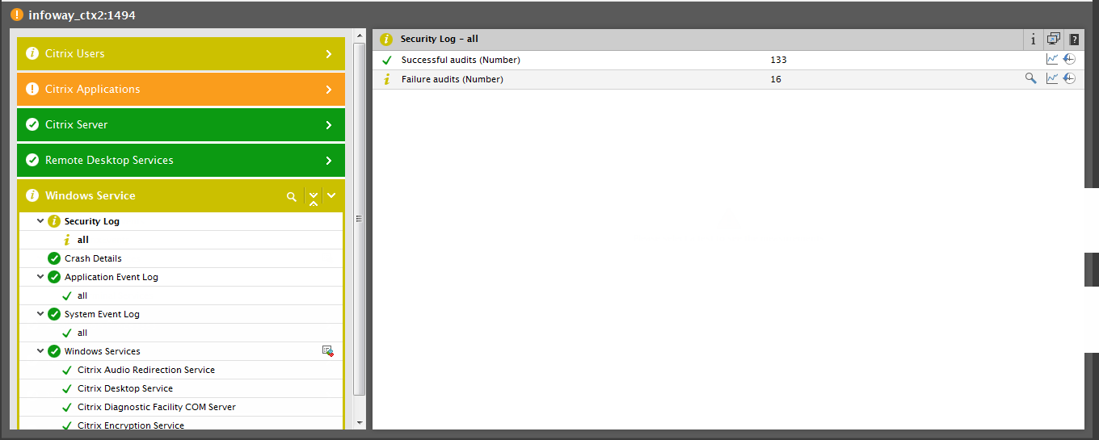This screenshot has width=1099, height=440.
Task: Click the yellow info mark beside Failure audits
Action: click(386, 79)
